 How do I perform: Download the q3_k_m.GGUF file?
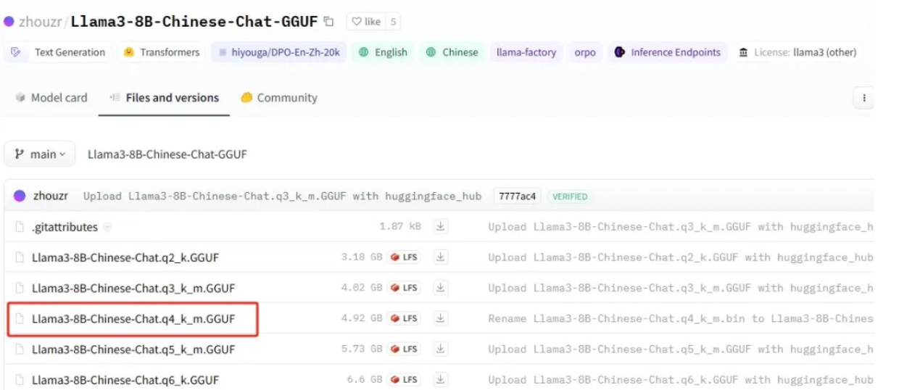click(x=441, y=288)
